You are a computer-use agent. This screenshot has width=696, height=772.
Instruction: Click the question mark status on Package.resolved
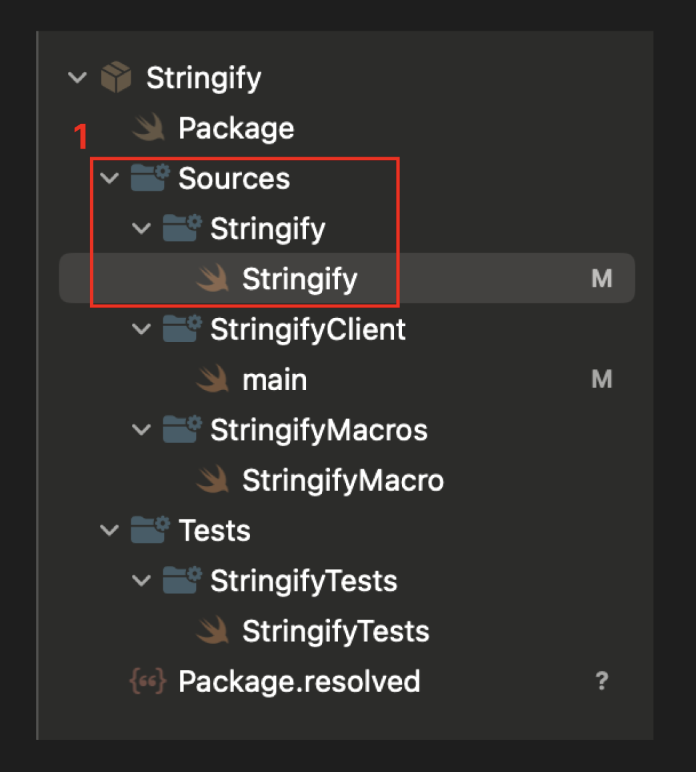601,681
